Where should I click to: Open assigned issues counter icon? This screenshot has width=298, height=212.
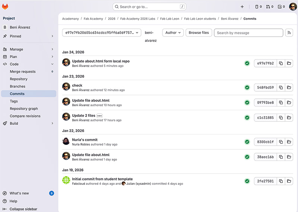coord(258,7)
